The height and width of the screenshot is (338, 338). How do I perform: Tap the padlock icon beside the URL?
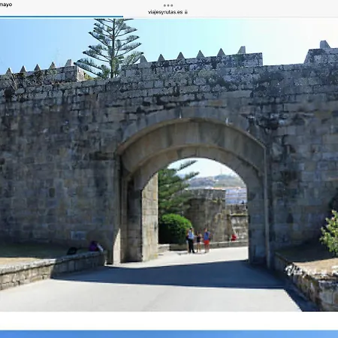coord(186,12)
